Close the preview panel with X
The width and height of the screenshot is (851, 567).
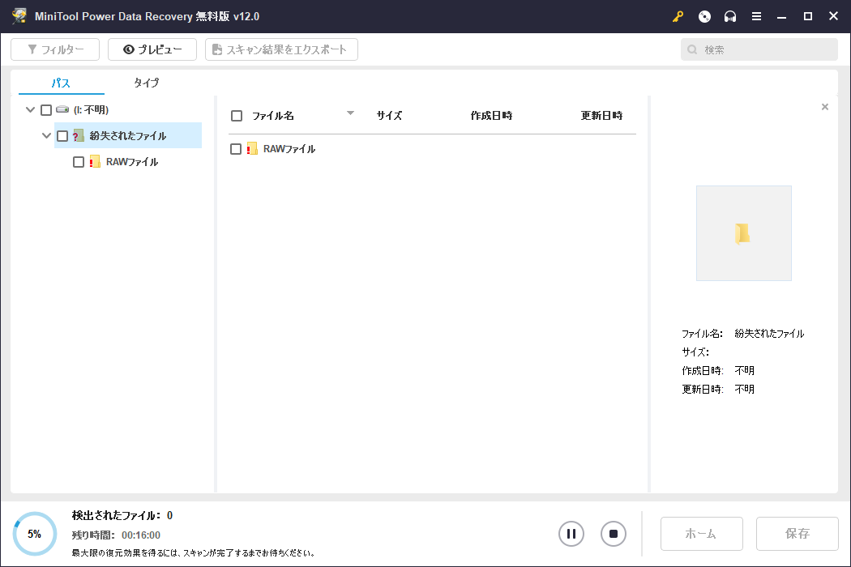point(825,107)
